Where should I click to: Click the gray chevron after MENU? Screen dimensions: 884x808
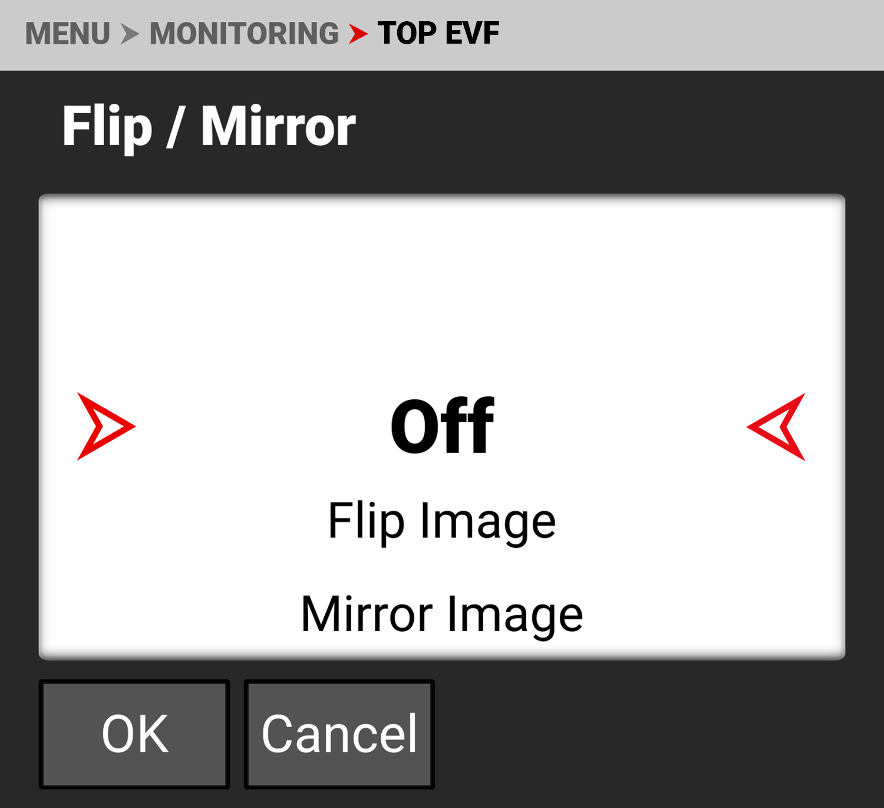(x=130, y=34)
